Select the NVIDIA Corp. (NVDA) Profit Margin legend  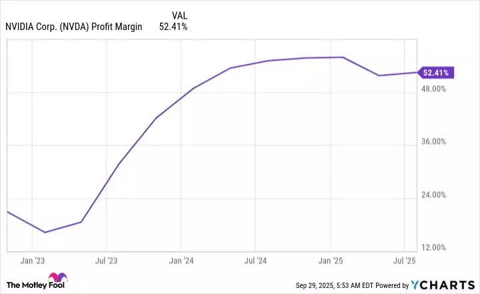(73, 27)
